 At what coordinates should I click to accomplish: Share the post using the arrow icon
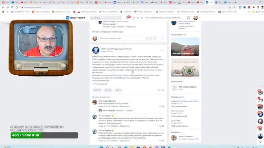coord(118,90)
